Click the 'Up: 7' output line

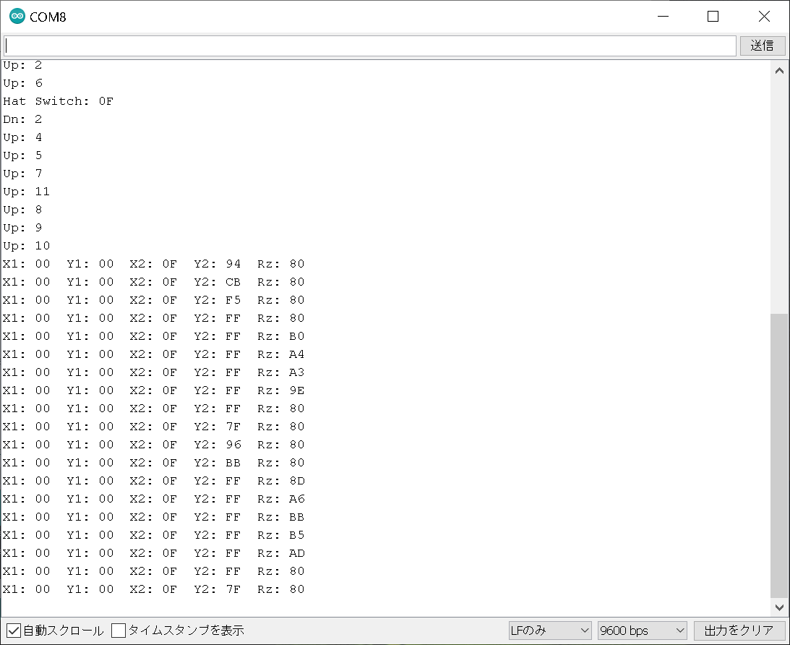(22, 174)
